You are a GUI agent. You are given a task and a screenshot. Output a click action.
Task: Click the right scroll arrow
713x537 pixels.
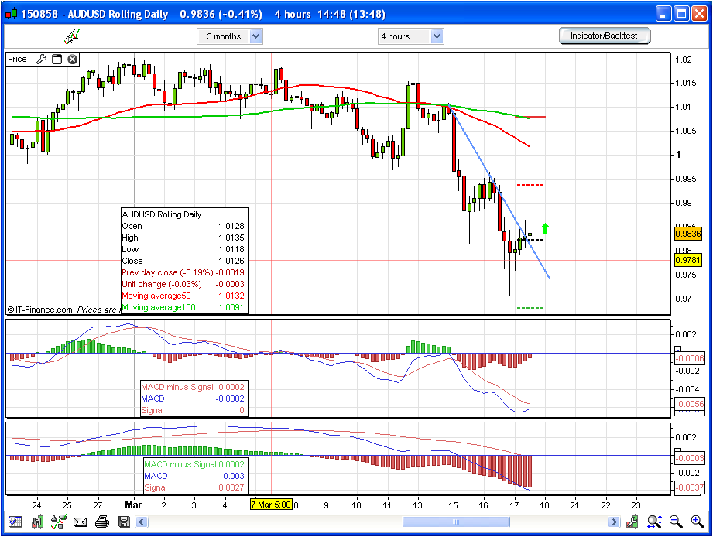pyautogui.click(x=615, y=522)
